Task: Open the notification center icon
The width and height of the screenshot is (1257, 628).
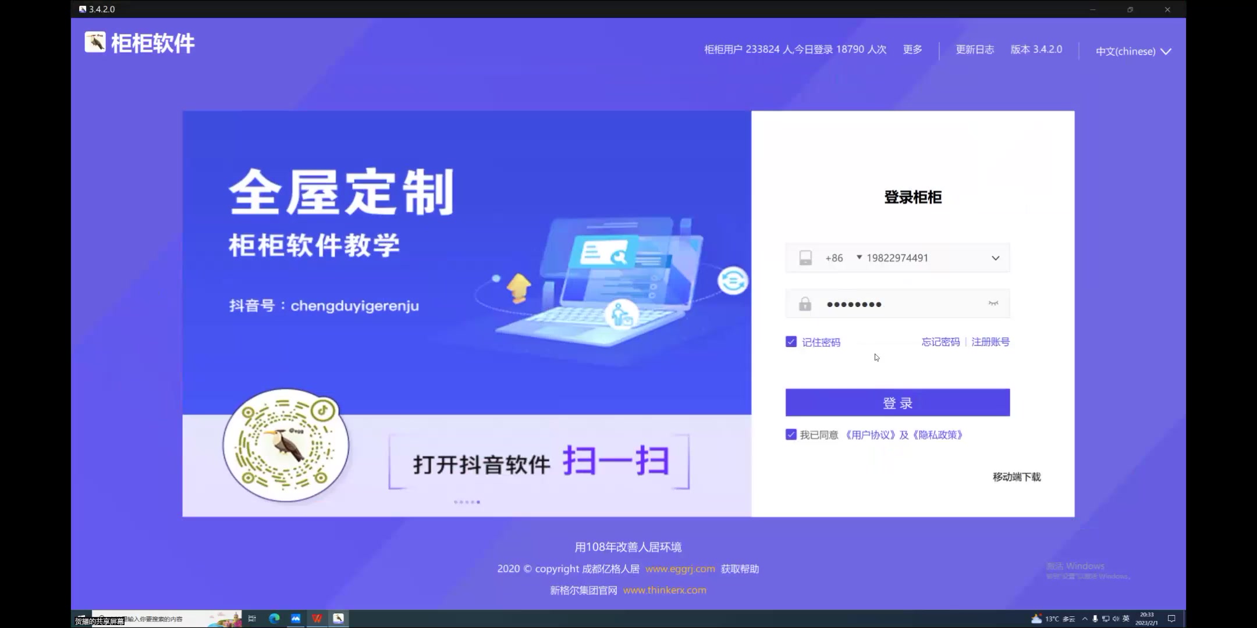Action: 1172,619
